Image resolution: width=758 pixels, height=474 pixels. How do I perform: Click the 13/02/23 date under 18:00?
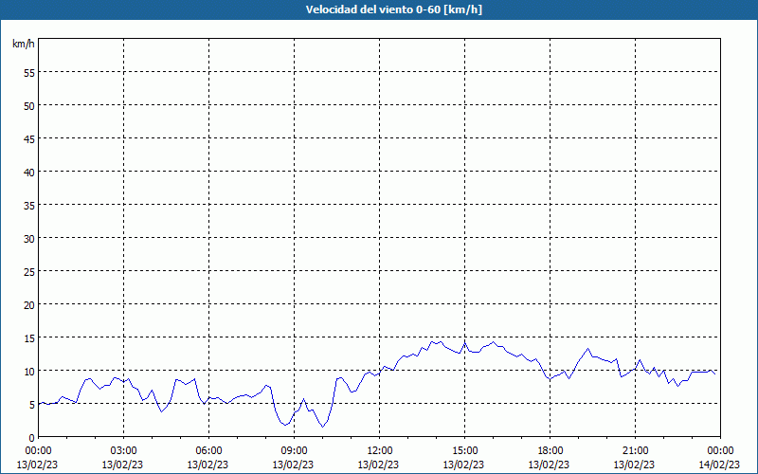tap(549, 465)
